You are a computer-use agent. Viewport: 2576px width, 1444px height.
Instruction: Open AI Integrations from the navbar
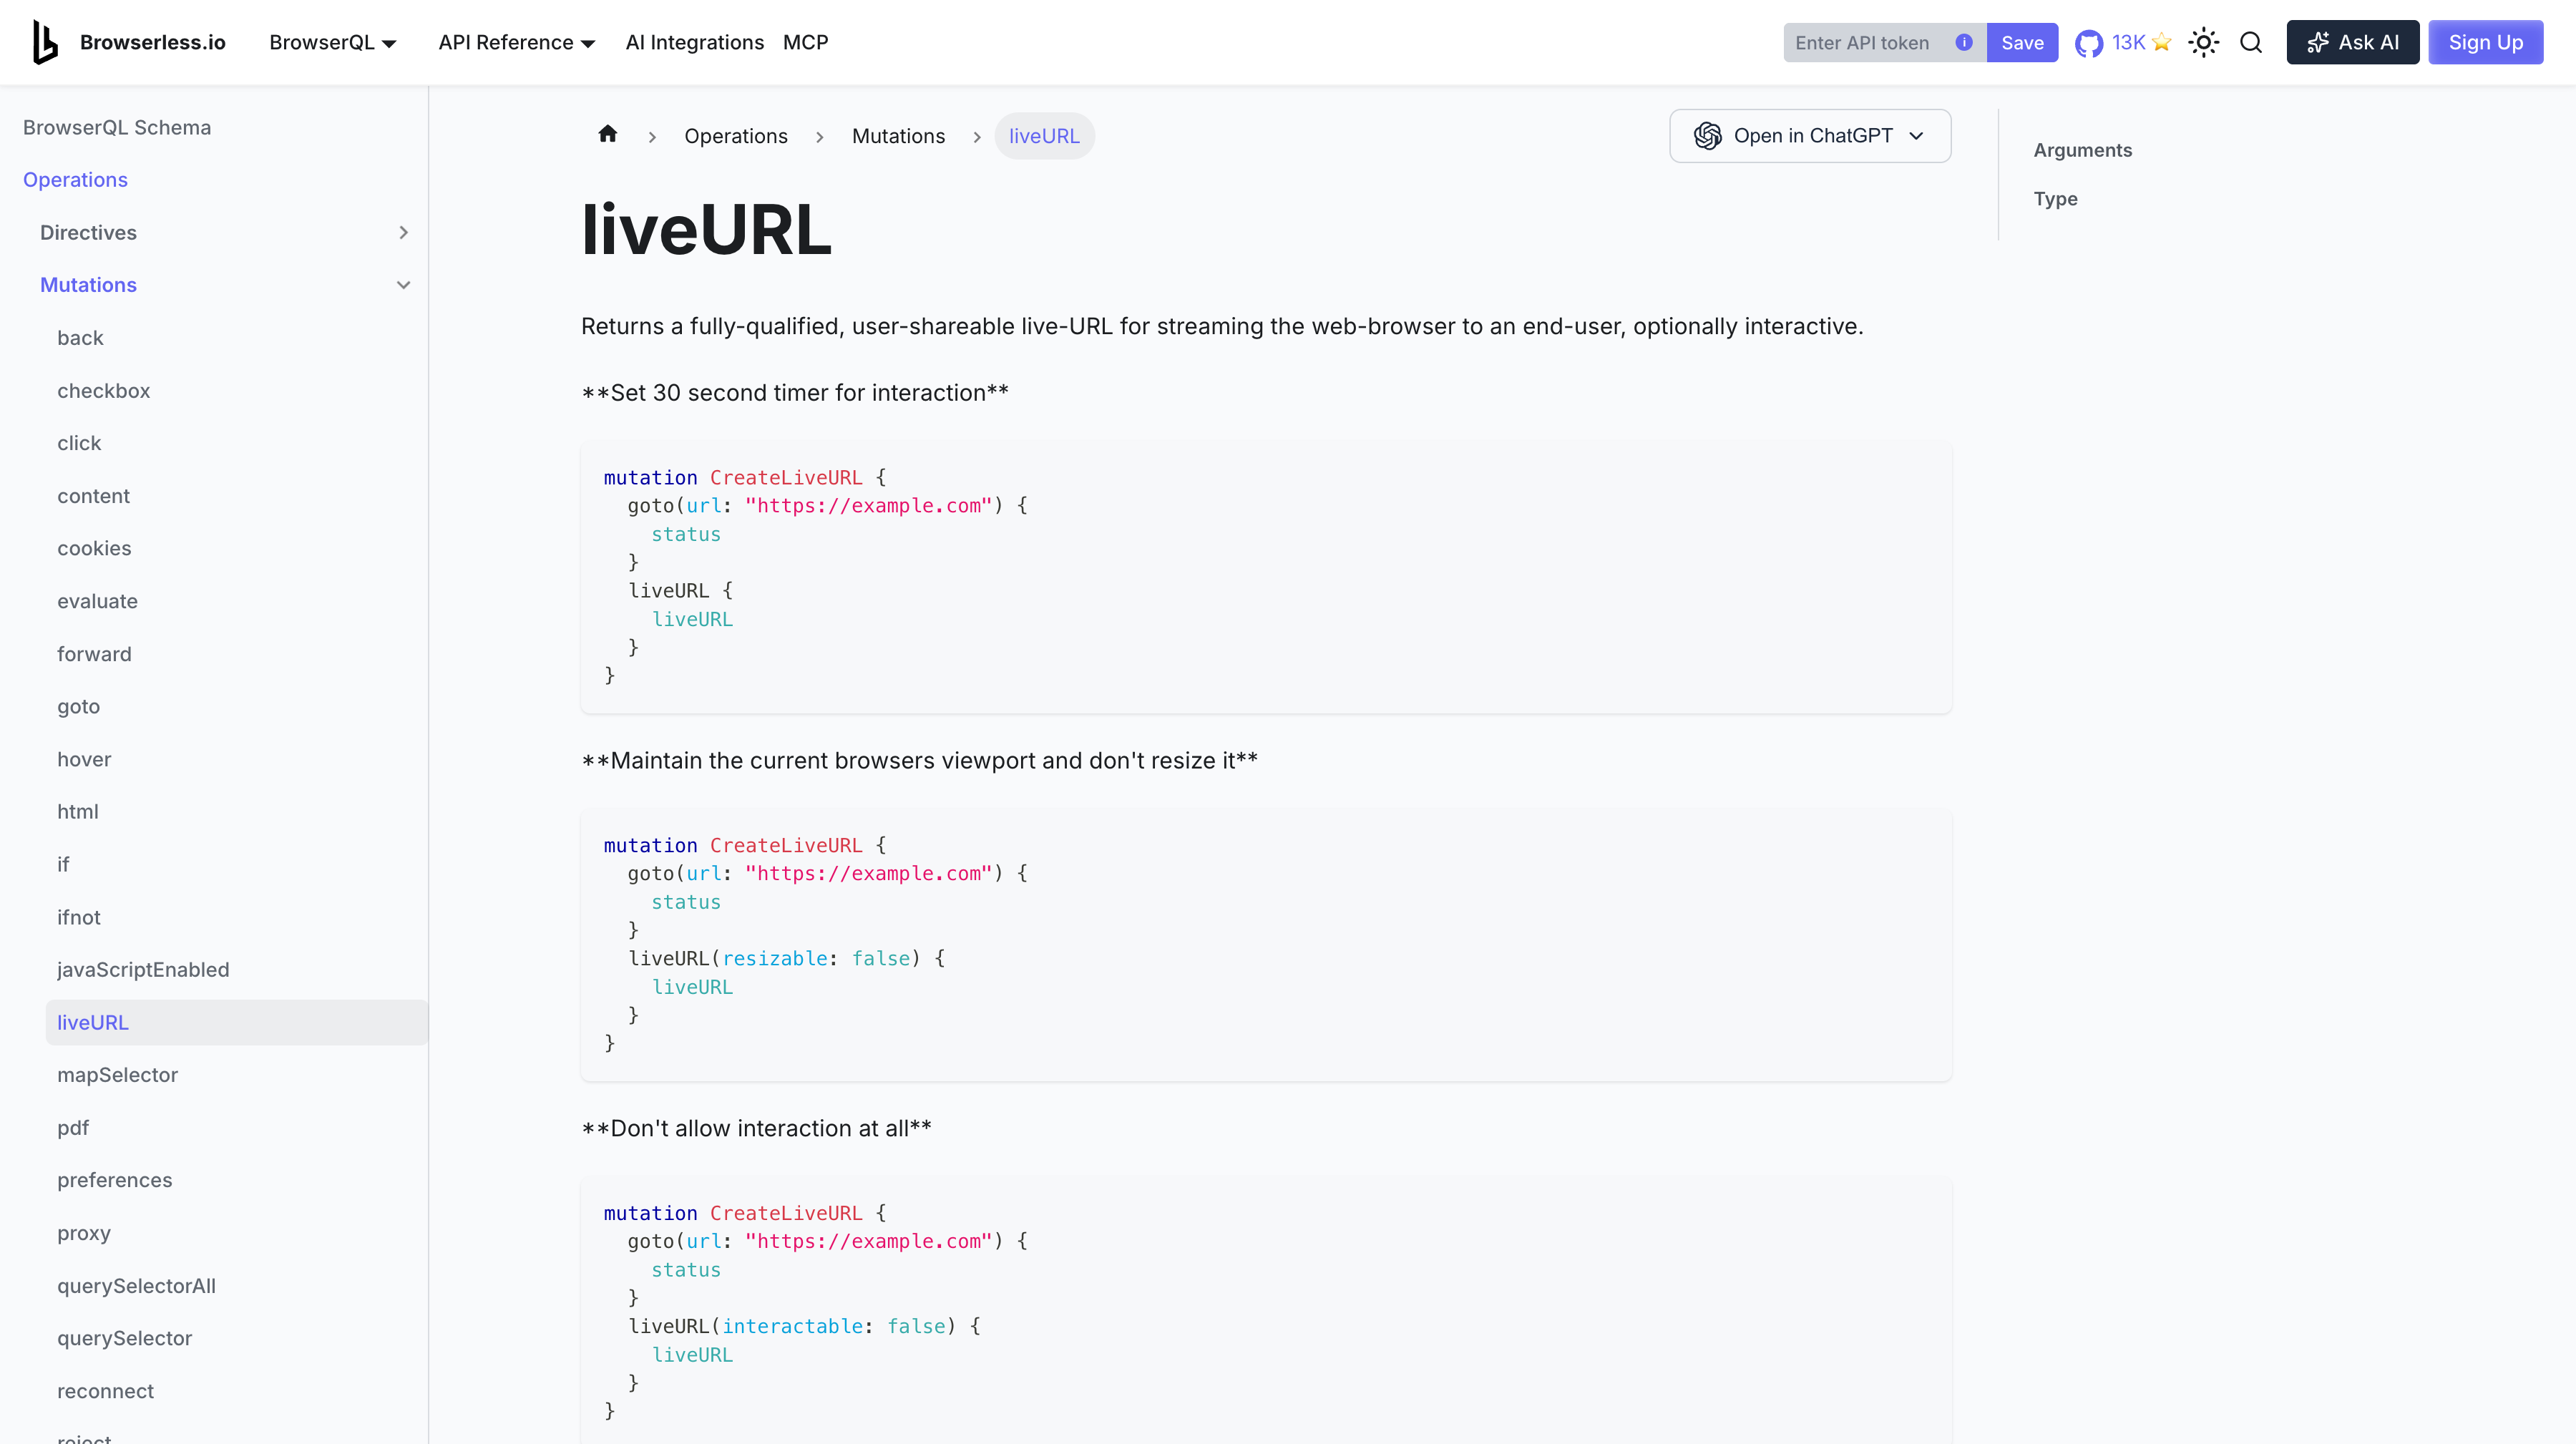click(695, 42)
